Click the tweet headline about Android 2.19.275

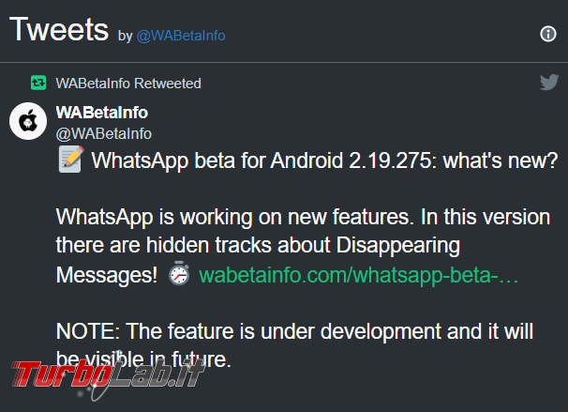pos(324,160)
